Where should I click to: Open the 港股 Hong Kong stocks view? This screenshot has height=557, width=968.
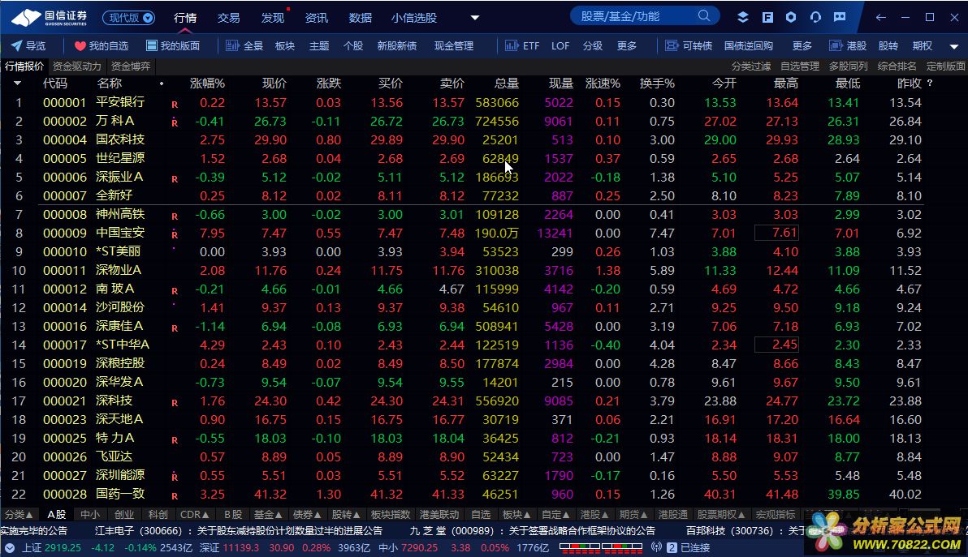849,45
